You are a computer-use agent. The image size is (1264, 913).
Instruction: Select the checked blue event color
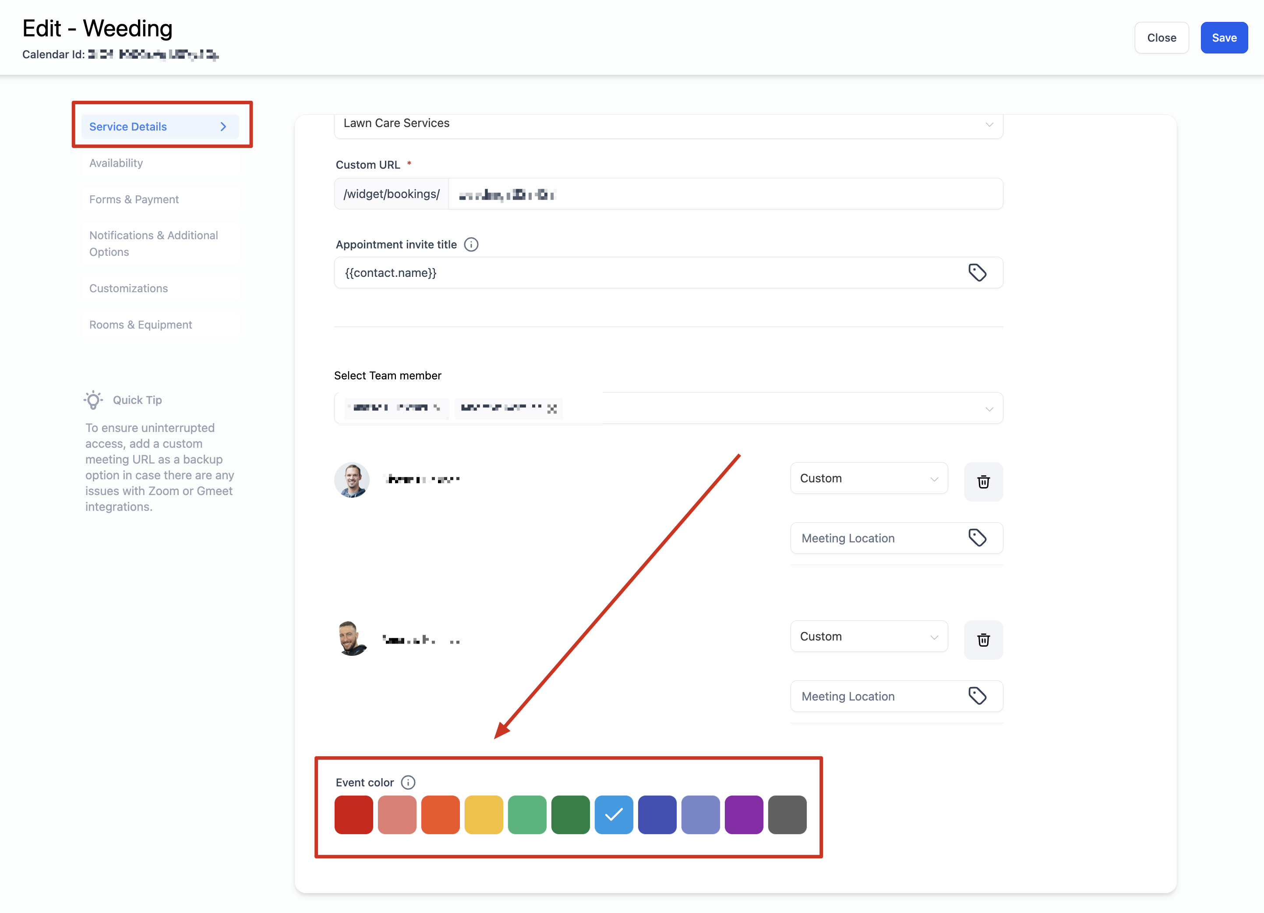pyautogui.click(x=614, y=815)
